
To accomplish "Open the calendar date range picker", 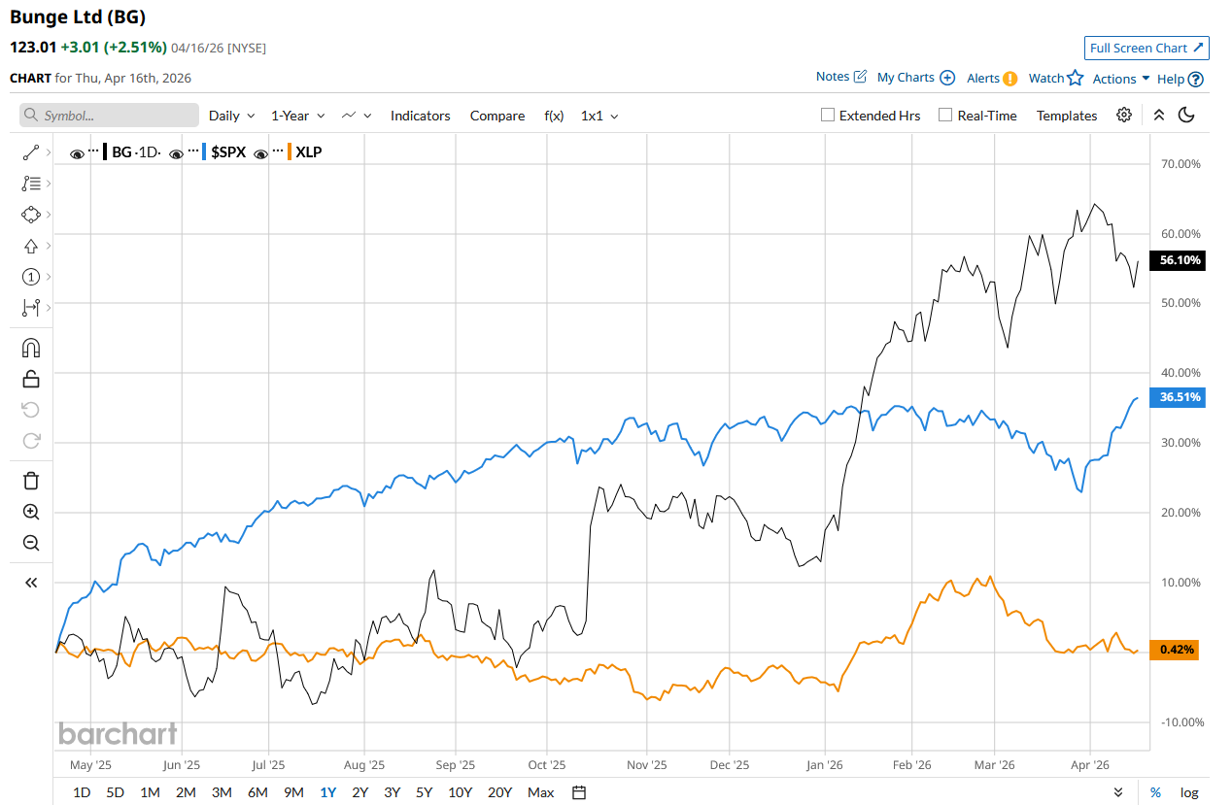I will (x=579, y=792).
